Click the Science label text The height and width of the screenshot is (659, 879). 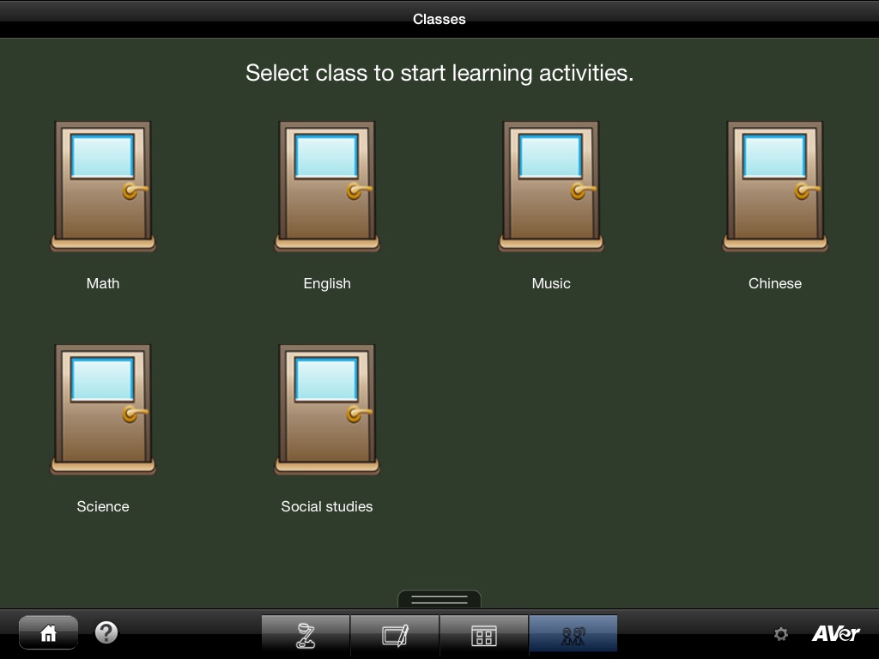coord(103,506)
